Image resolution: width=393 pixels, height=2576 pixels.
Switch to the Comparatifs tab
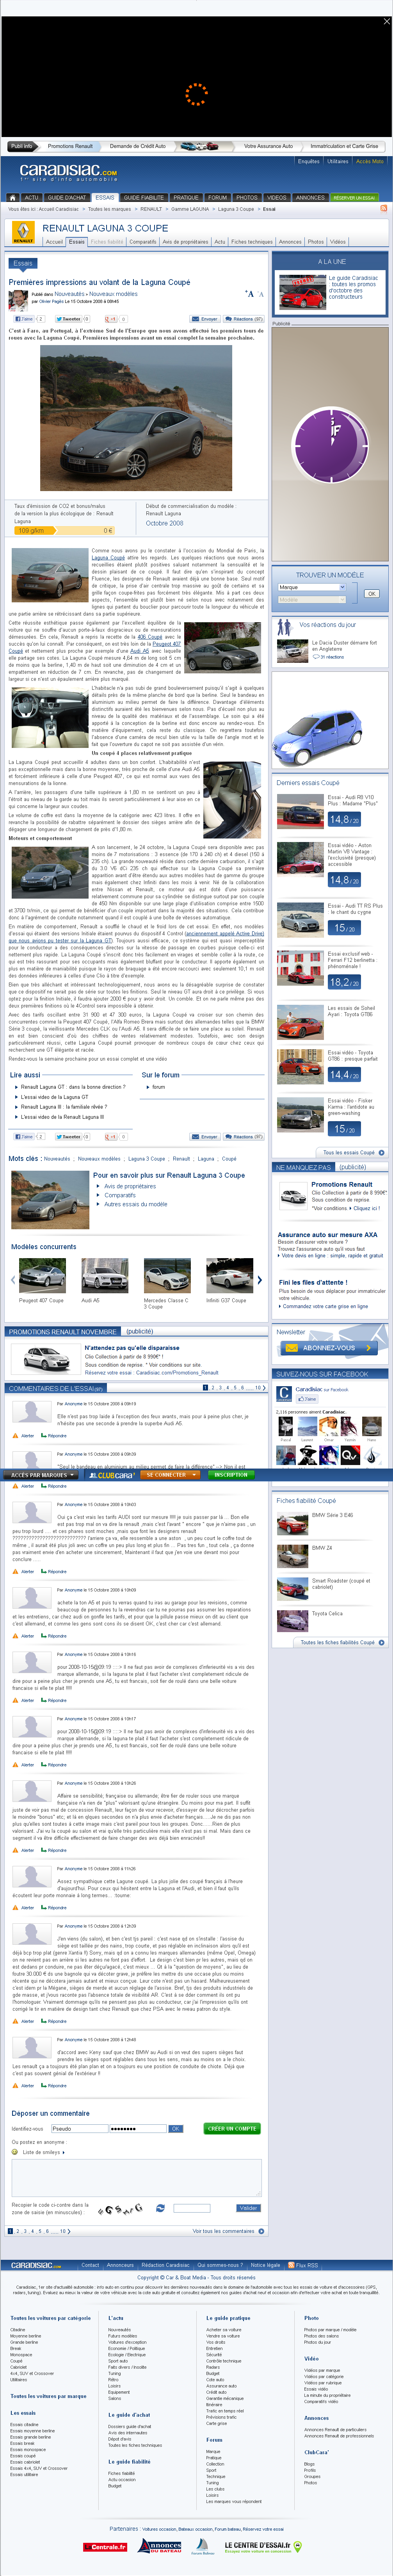(143, 241)
